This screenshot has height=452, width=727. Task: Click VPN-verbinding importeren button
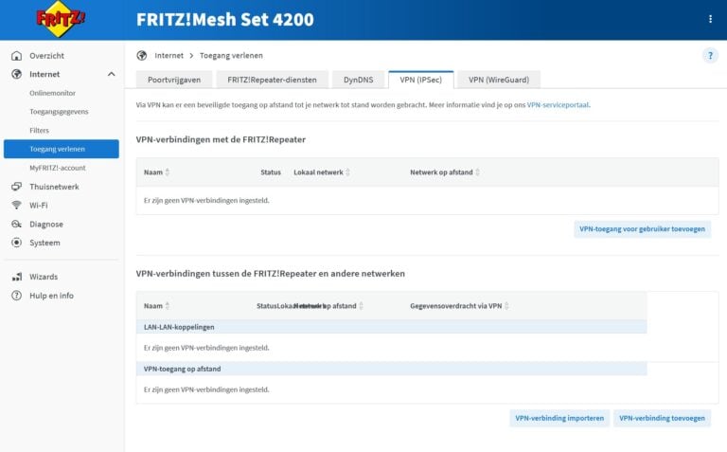[559, 418]
